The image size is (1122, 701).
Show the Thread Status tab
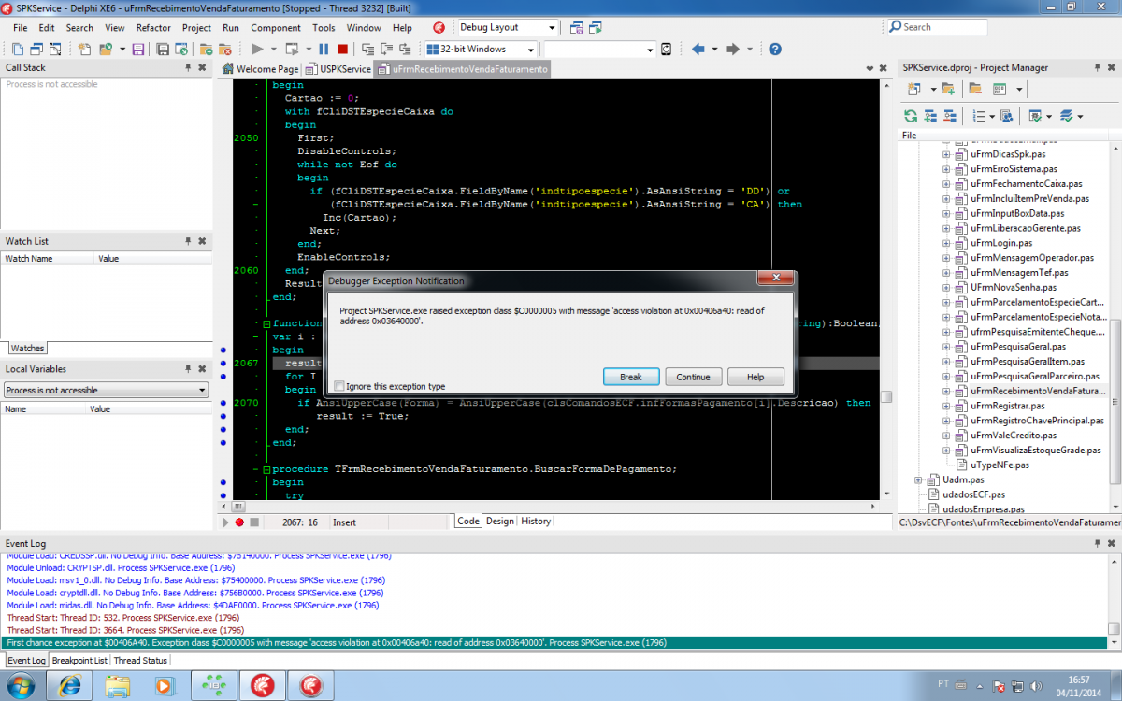140,661
